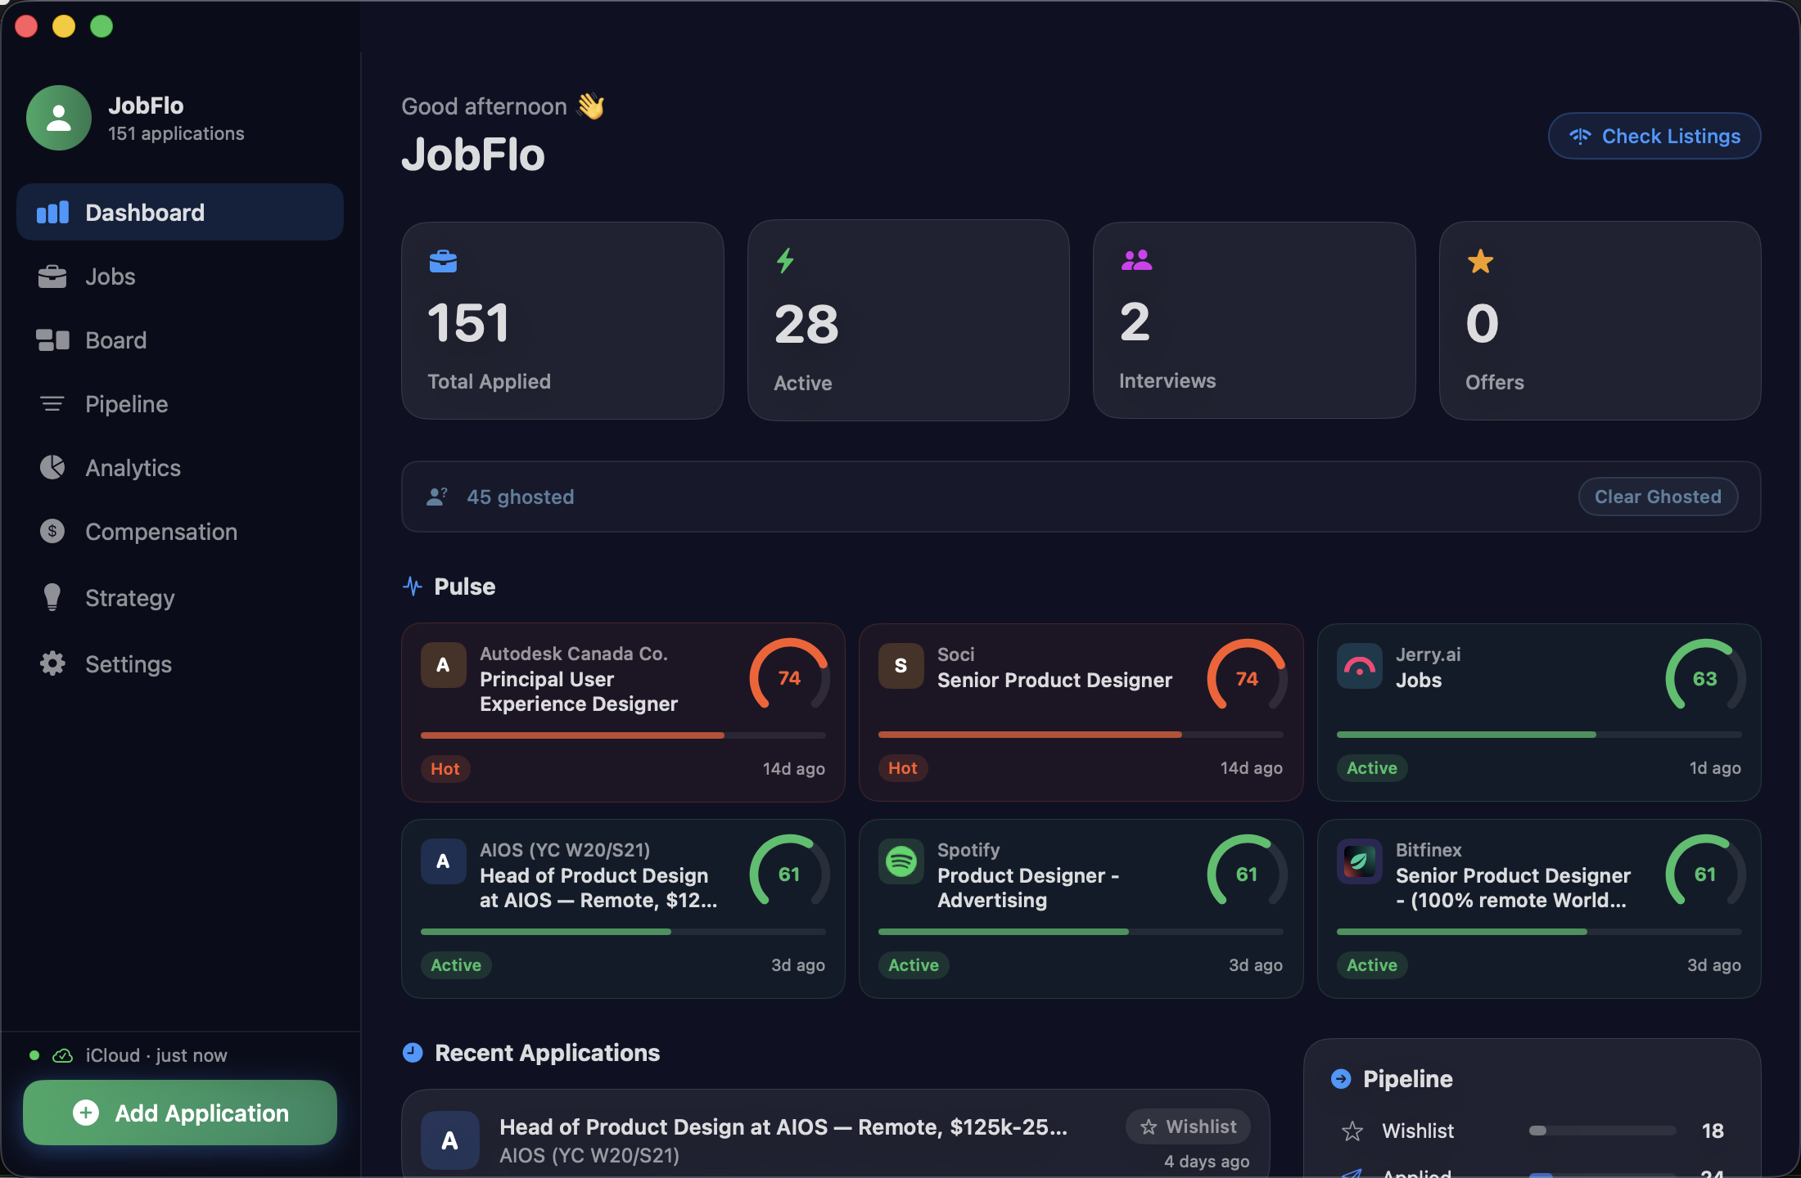Open Spotify Product Designer - Advertising card
The height and width of the screenshot is (1178, 1801).
1081,909
